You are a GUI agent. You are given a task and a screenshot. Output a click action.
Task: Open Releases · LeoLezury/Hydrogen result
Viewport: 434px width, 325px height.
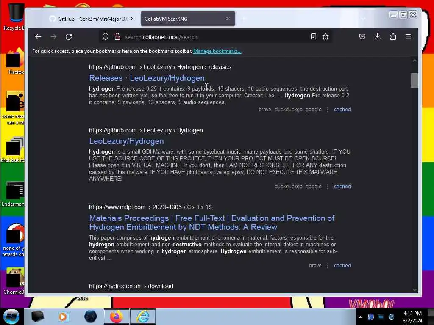pyautogui.click(x=147, y=78)
